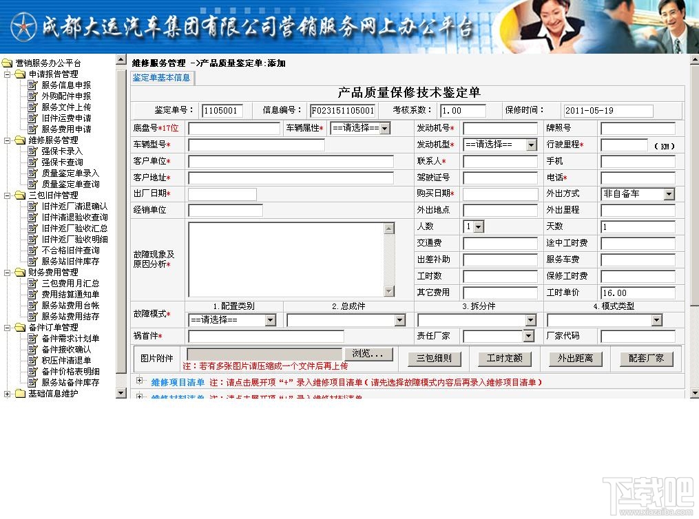Click the folder icon of 三包旧件管理
The height and width of the screenshot is (519, 699).
click(x=20, y=195)
